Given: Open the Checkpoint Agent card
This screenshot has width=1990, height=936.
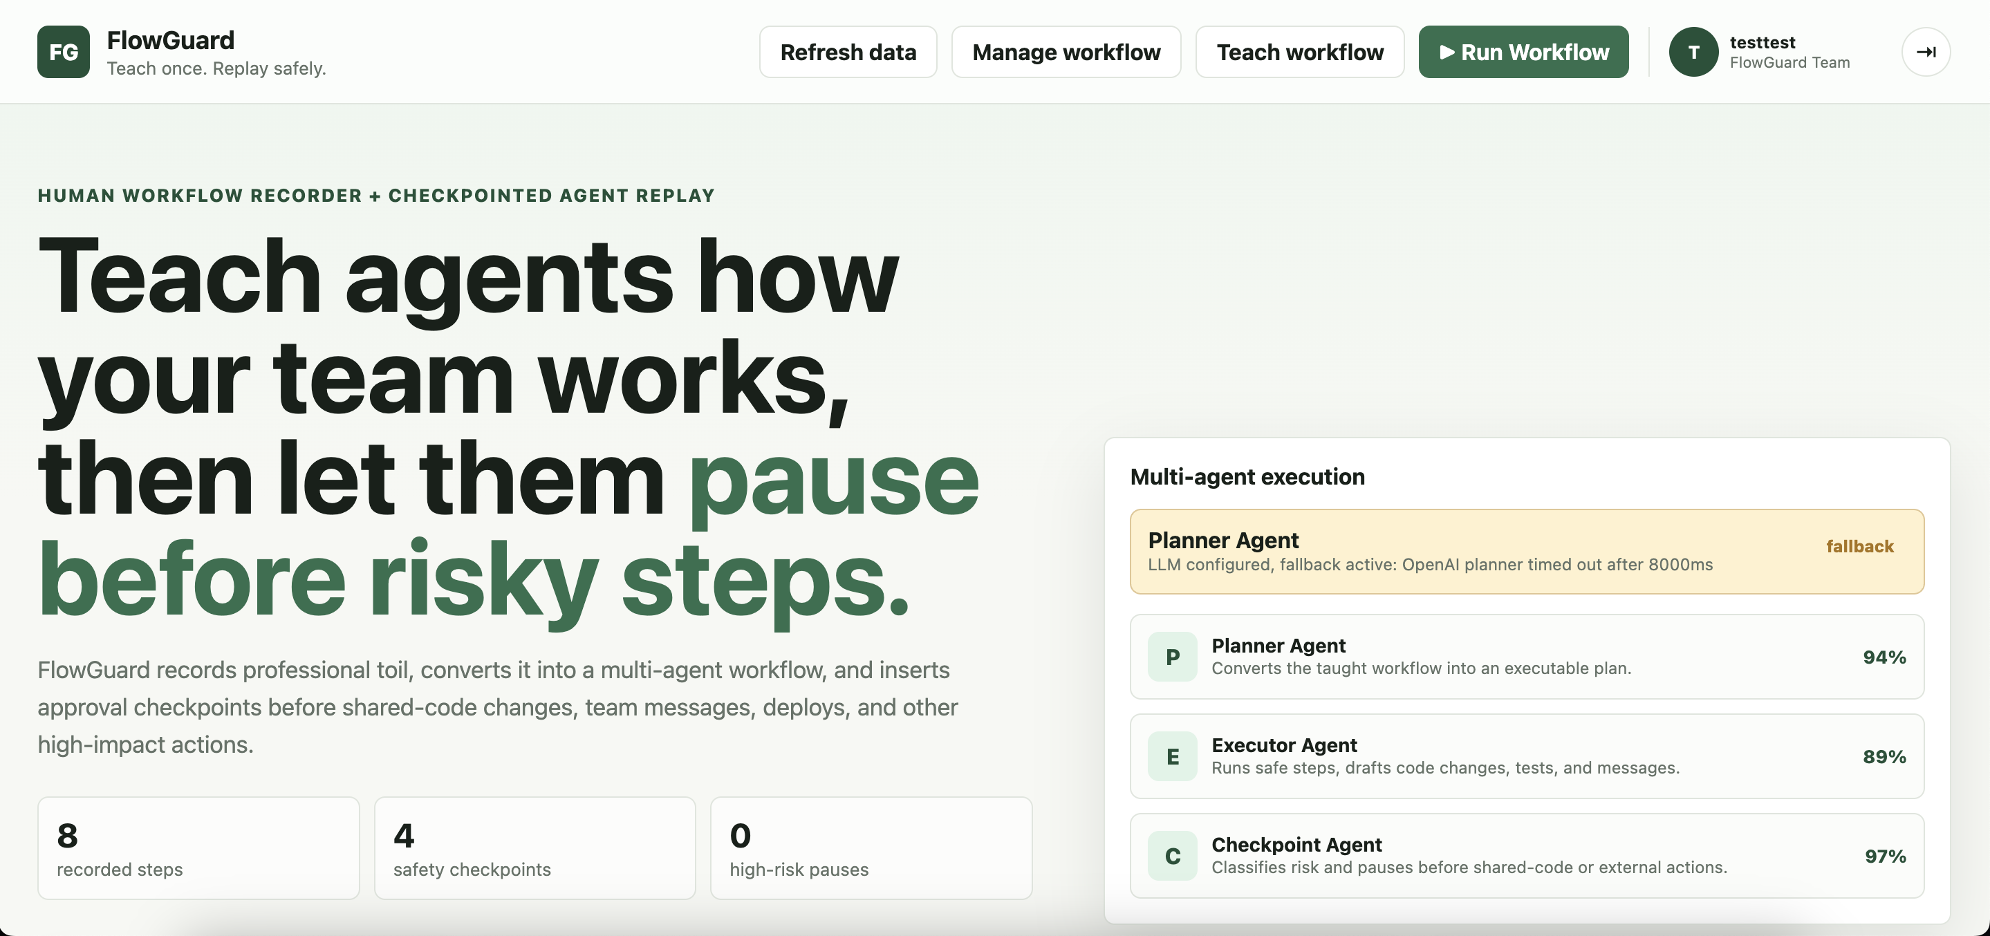Looking at the screenshot, I should coord(1526,856).
